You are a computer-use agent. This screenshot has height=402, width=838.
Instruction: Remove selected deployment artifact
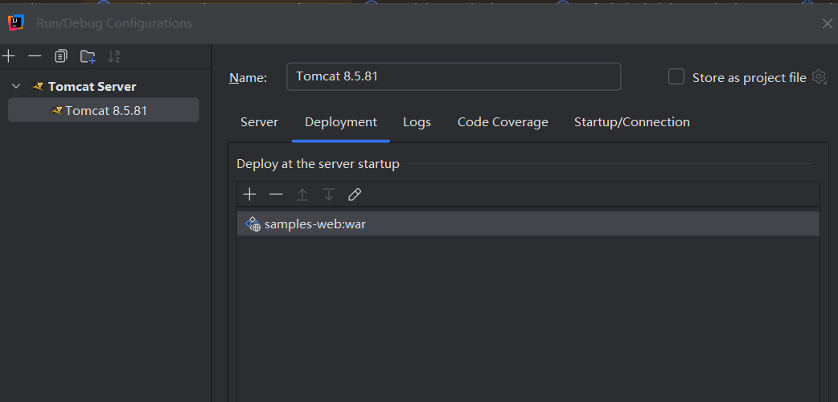click(x=276, y=194)
